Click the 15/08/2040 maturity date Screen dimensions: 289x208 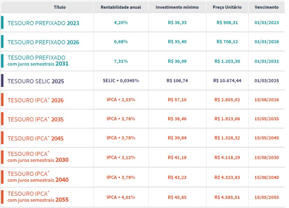click(x=267, y=177)
